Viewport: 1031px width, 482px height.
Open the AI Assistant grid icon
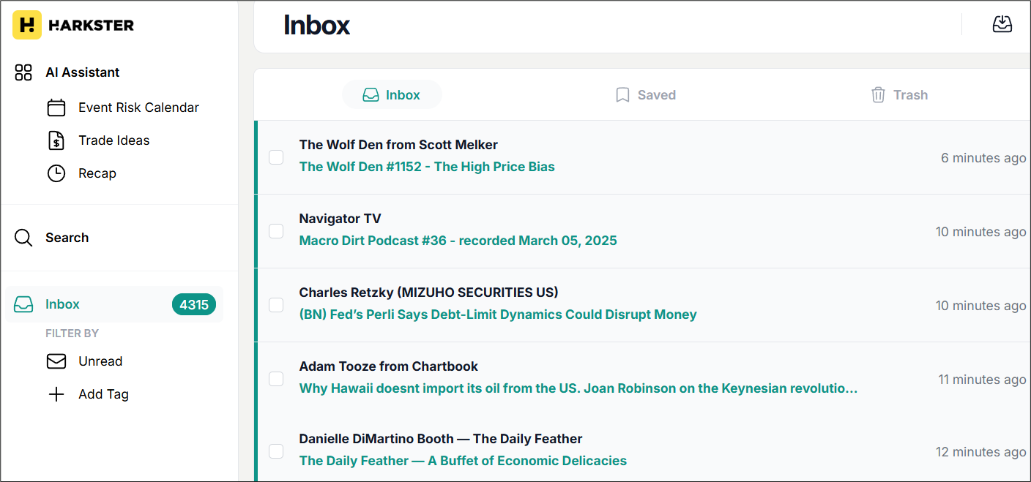pos(23,72)
